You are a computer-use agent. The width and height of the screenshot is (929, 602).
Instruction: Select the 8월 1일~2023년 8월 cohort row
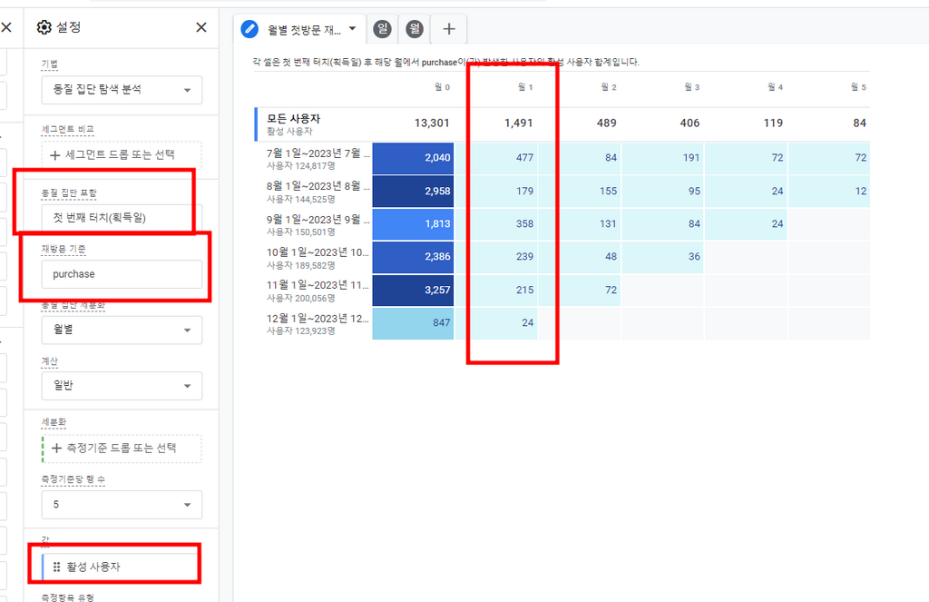[x=318, y=192]
